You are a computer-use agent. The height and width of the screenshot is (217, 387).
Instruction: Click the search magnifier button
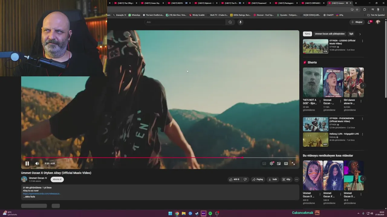(230, 22)
